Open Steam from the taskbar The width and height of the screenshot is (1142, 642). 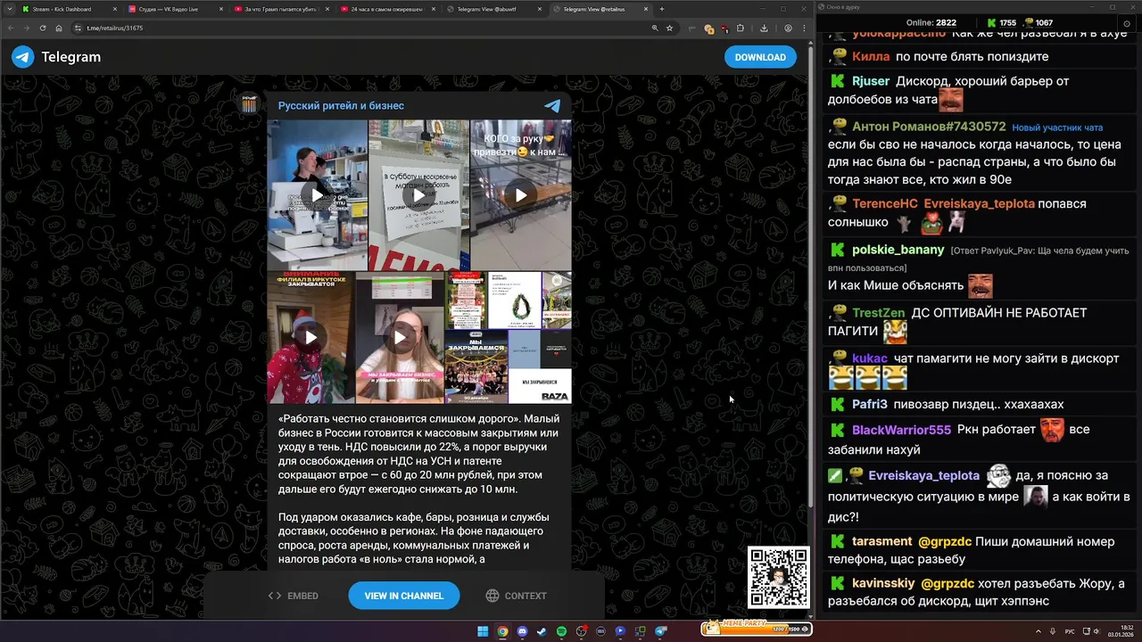(x=542, y=631)
